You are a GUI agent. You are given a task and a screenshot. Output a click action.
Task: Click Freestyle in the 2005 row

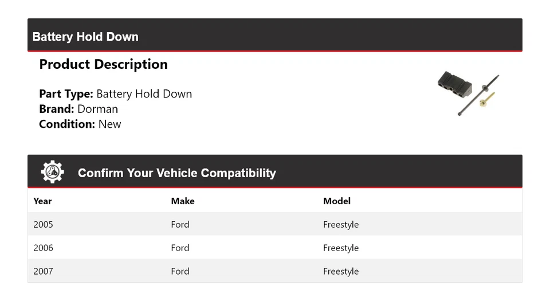pyautogui.click(x=341, y=224)
